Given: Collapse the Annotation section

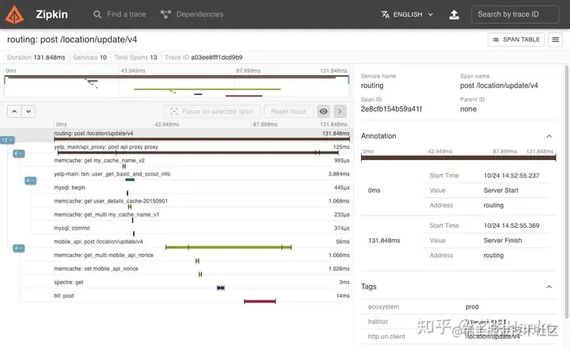Looking at the screenshot, I should 549,136.
